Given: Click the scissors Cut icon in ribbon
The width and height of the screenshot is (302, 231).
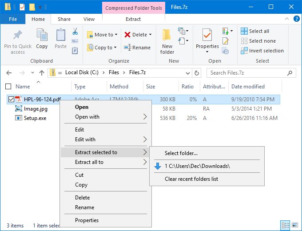Looking at the screenshot, I should (x=75, y=32).
